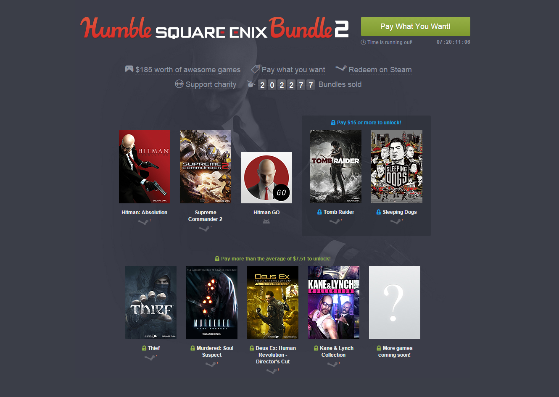Screen dimensions: 559x397
Task: Open the Deus Ex: Human Revolution cover
Action: pyautogui.click(x=273, y=302)
